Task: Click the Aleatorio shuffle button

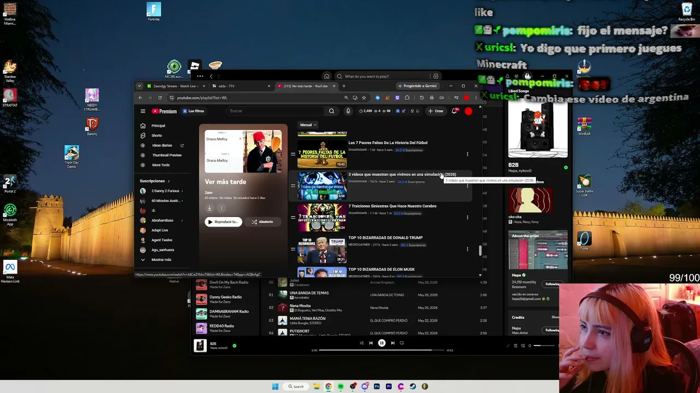Action: 262,222
